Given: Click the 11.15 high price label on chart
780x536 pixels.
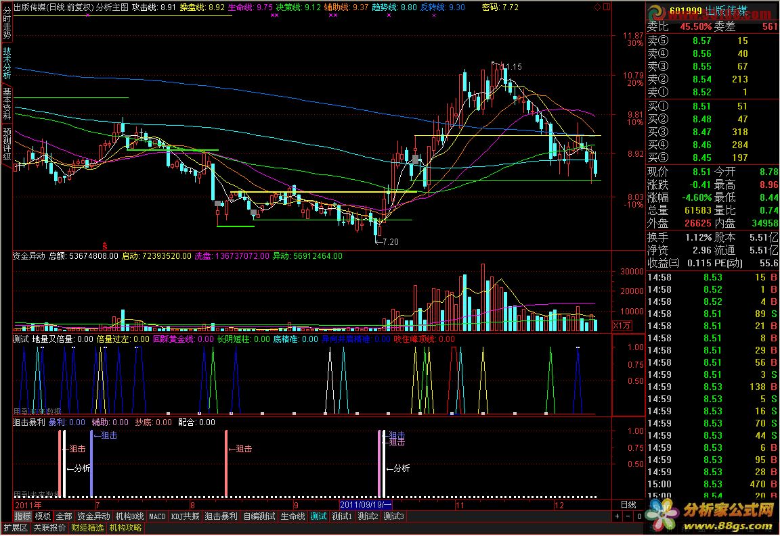Looking at the screenshot, I should coord(513,66).
